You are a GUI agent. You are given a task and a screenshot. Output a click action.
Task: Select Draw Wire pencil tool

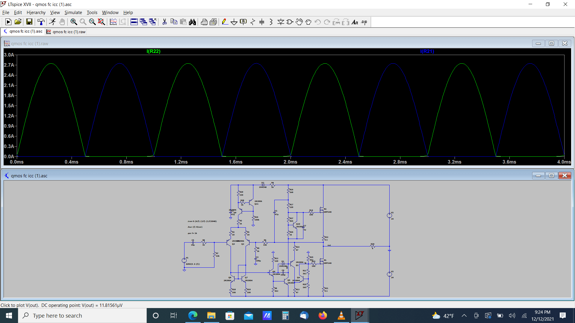pos(225,22)
